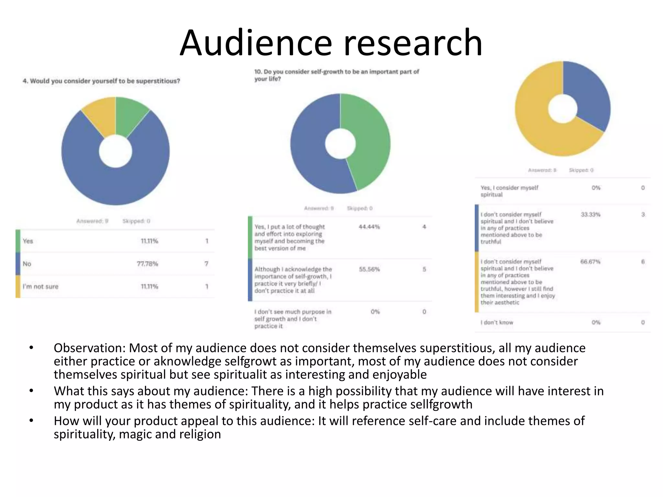Click the 77.78% value

click(x=147, y=264)
